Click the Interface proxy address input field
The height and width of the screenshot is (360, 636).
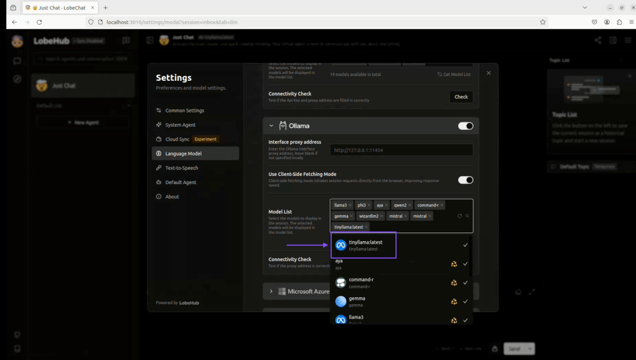401,150
